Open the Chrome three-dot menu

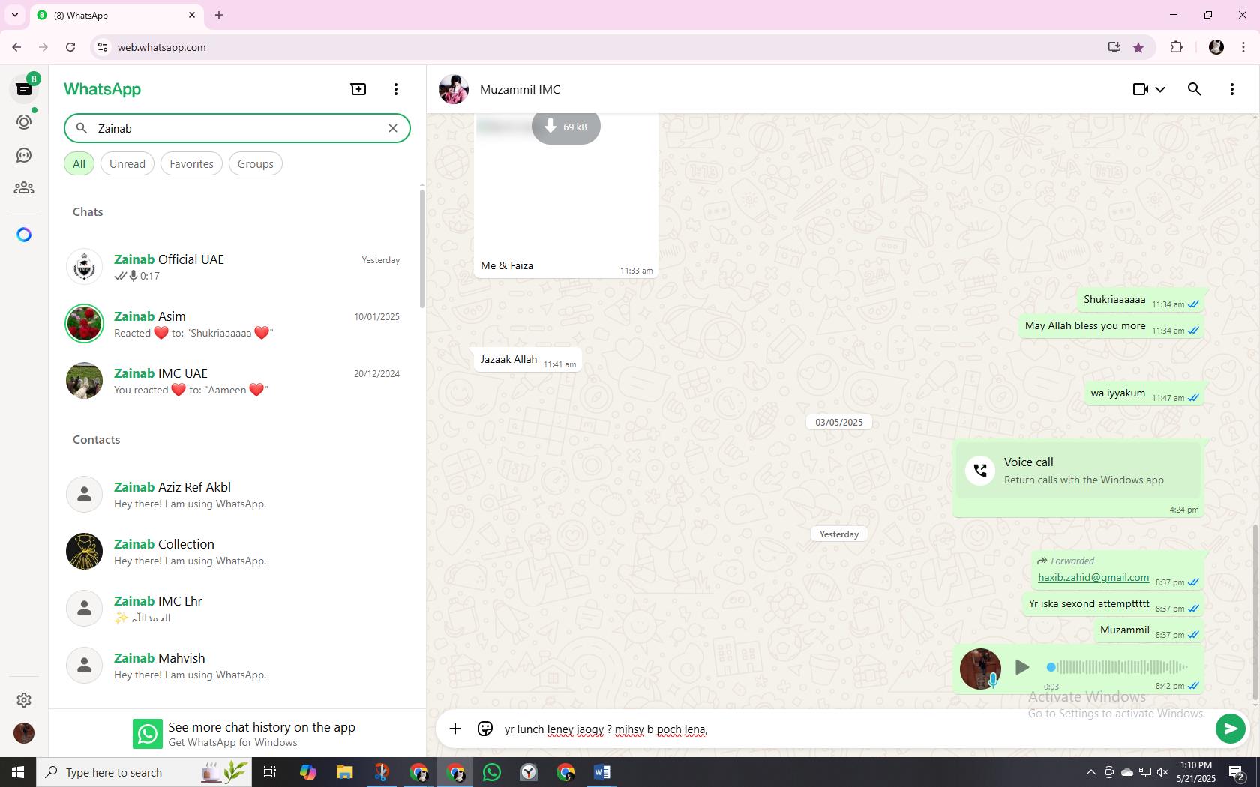pyautogui.click(x=1243, y=47)
